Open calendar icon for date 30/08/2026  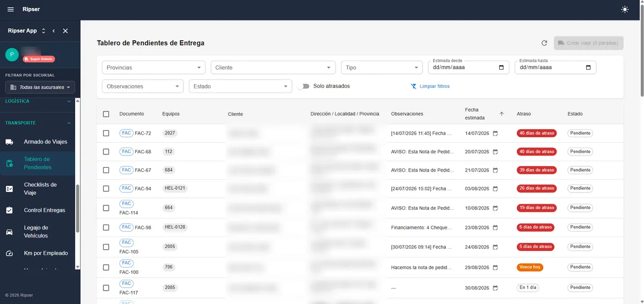pos(495,288)
